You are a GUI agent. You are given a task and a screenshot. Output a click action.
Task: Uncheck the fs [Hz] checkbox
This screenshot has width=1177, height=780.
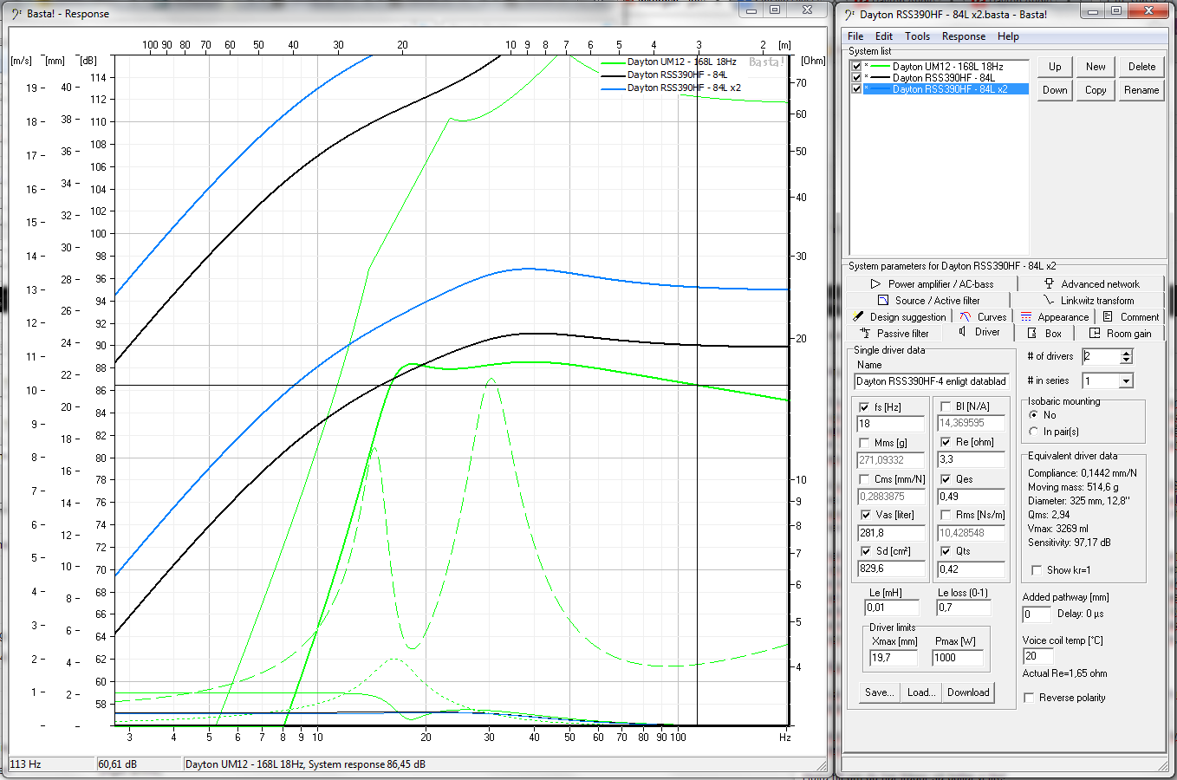click(x=864, y=407)
